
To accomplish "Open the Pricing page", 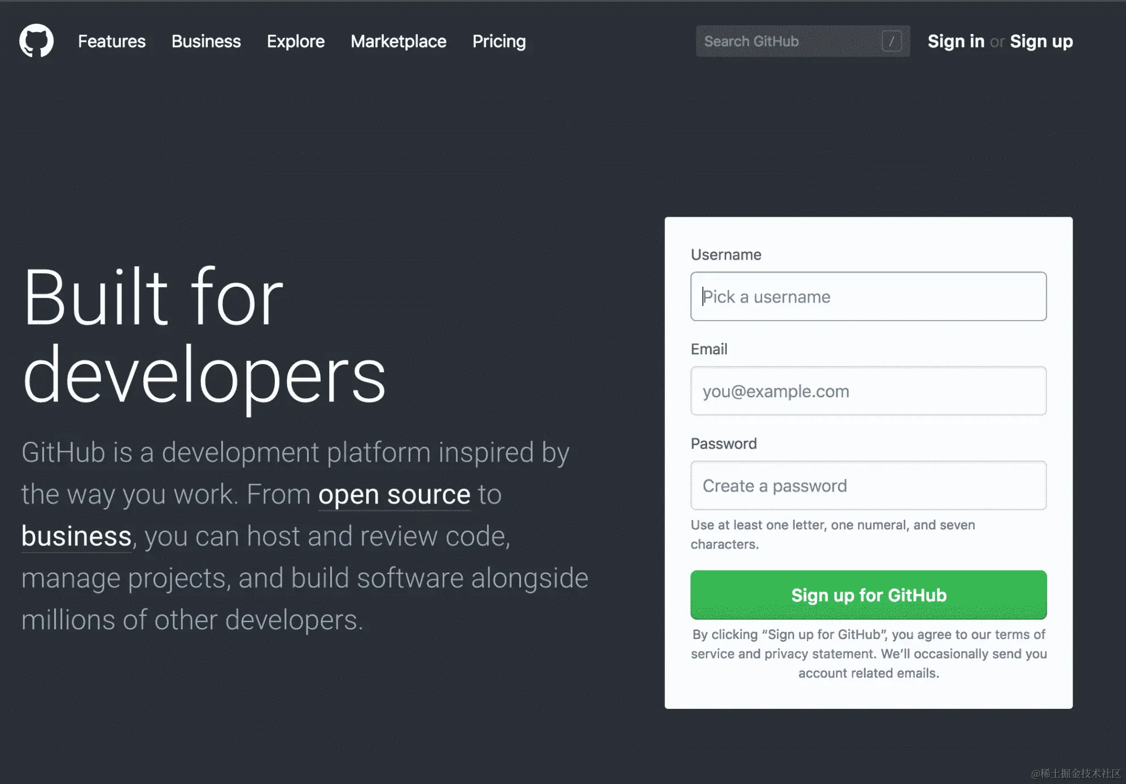I will [499, 41].
